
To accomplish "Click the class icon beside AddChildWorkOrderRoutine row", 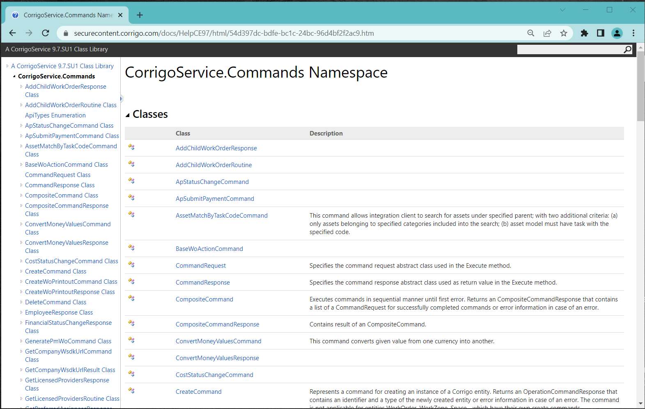I will click(x=131, y=164).
